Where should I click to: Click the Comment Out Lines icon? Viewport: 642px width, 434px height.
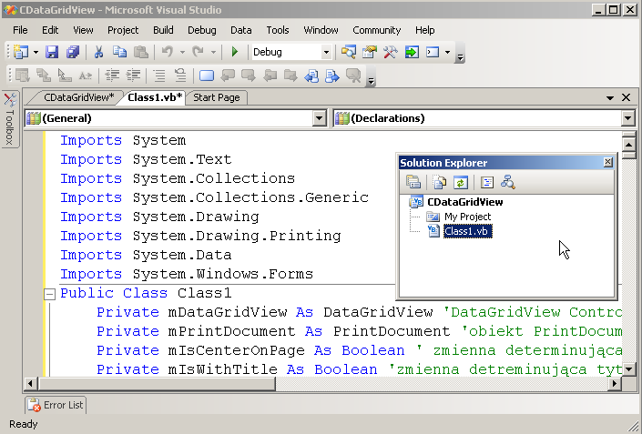pos(159,76)
